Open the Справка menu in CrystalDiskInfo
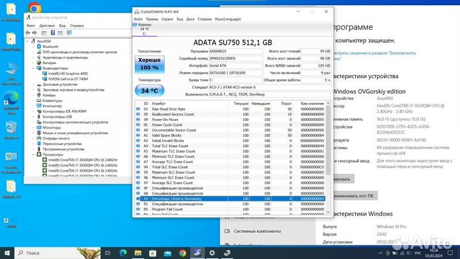The image size is (460, 259). coord(204,19)
